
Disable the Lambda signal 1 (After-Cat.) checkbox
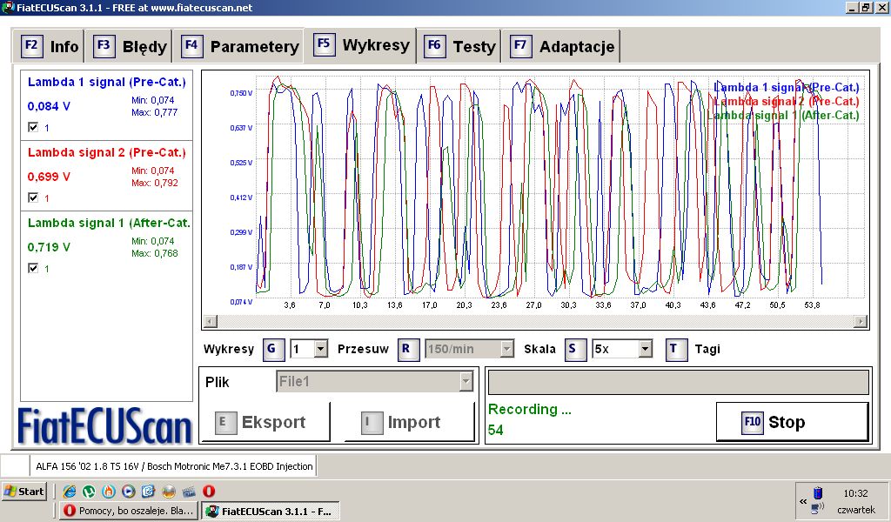point(33,269)
